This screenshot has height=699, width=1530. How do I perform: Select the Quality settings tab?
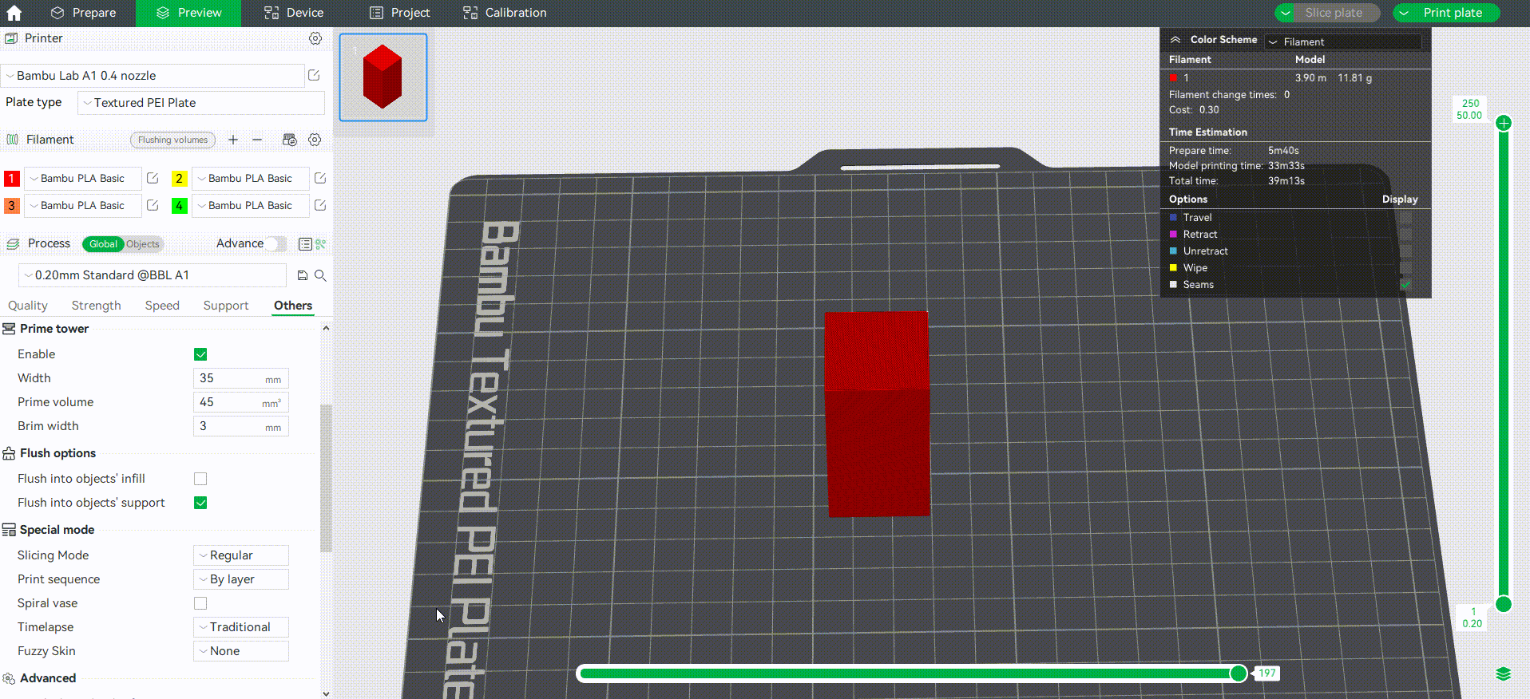(28, 306)
